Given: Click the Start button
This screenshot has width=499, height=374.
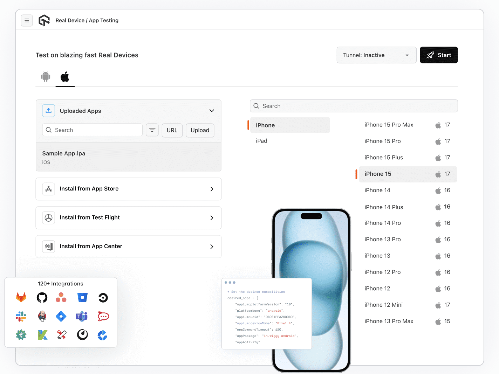Looking at the screenshot, I should point(439,55).
